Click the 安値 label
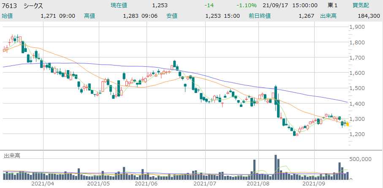383x188 pixels. point(172,16)
